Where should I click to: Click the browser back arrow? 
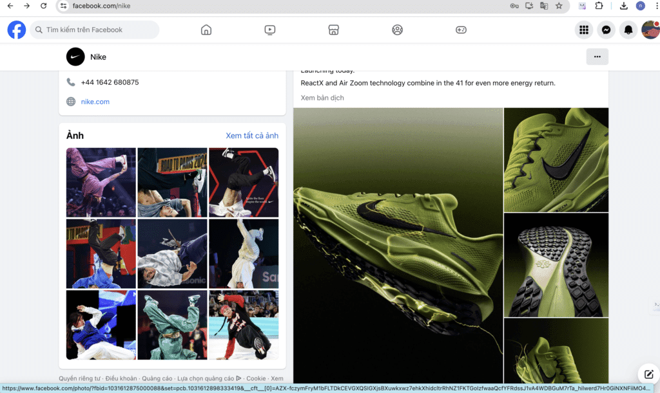[10, 6]
